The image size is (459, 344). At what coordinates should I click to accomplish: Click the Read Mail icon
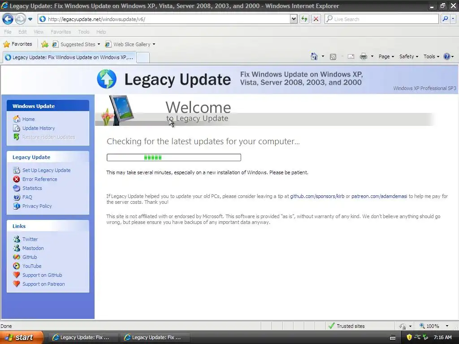click(x=351, y=57)
